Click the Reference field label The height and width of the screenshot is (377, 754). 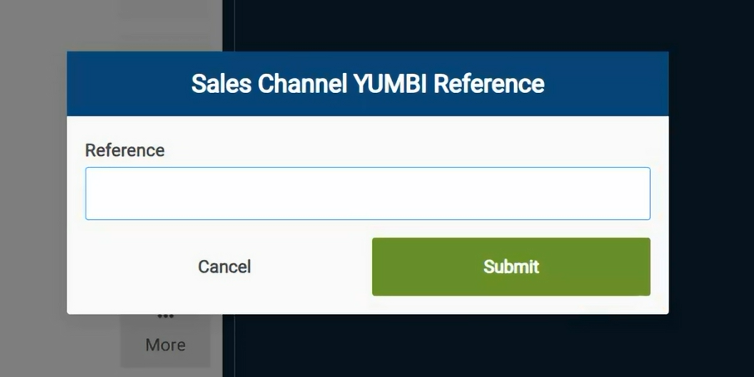tap(125, 150)
